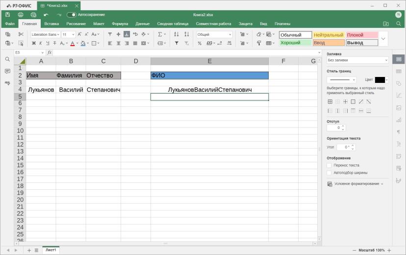This screenshot has width=406, height=255.
Task: Apply strikethrough formatting
Action: pyautogui.click(x=54, y=43)
